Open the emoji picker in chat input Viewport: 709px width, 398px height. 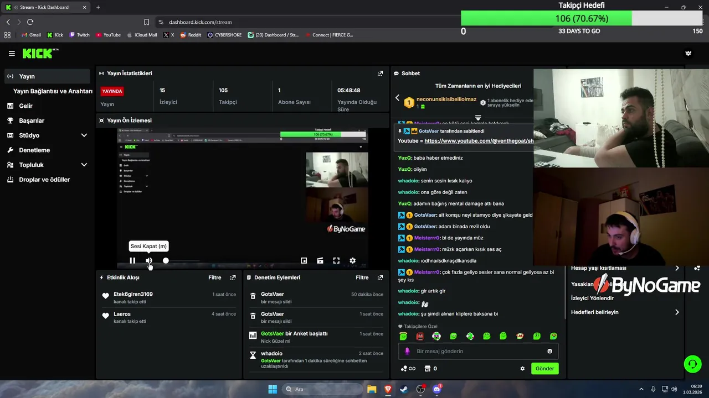(x=549, y=351)
